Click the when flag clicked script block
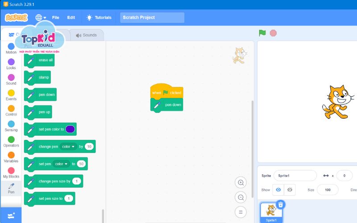This screenshot has width=357, height=223. pyautogui.click(x=166, y=91)
